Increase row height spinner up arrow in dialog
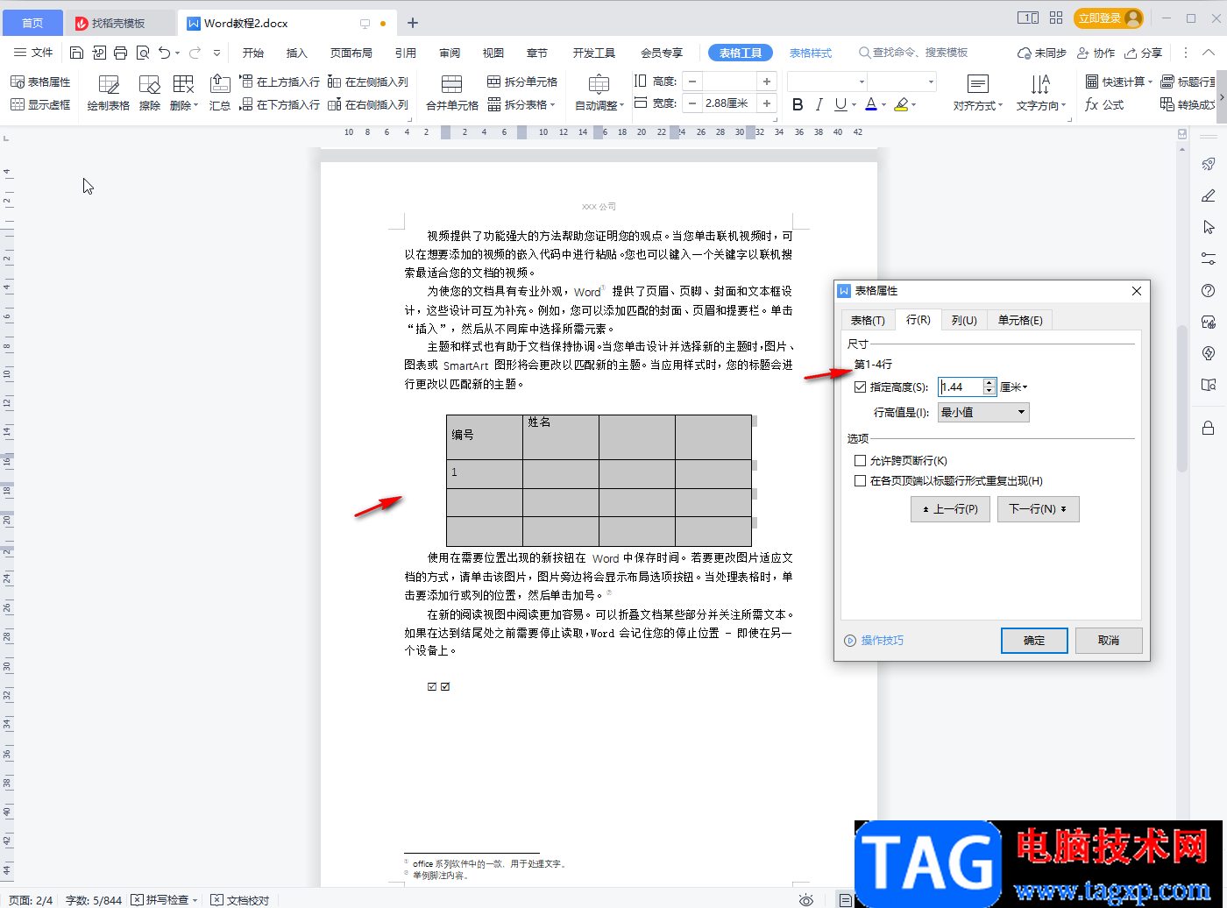The image size is (1227, 908). pyautogui.click(x=989, y=382)
